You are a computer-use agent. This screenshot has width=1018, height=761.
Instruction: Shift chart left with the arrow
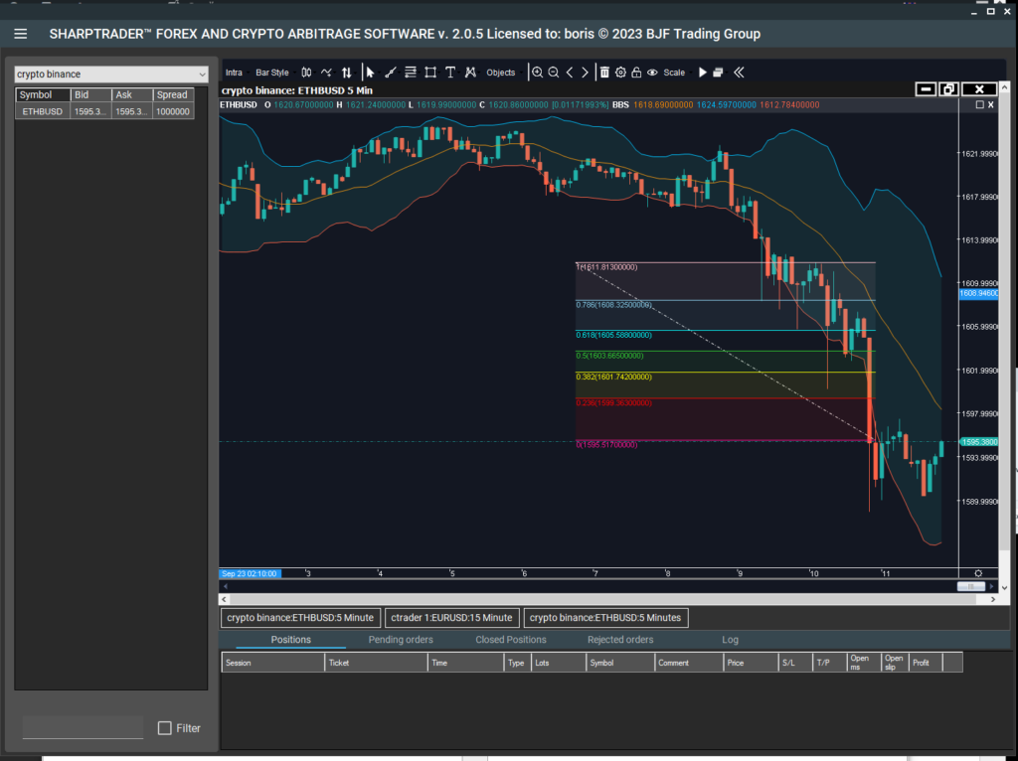point(570,73)
